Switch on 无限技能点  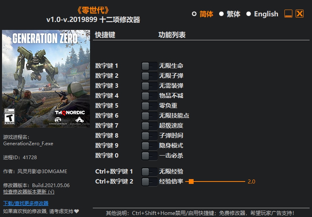(149, 116)
